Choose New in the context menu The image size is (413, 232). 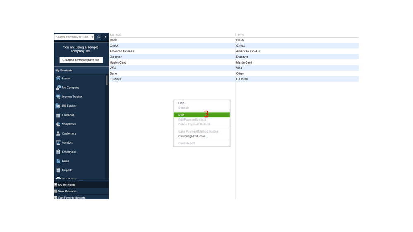click(201, 115)
